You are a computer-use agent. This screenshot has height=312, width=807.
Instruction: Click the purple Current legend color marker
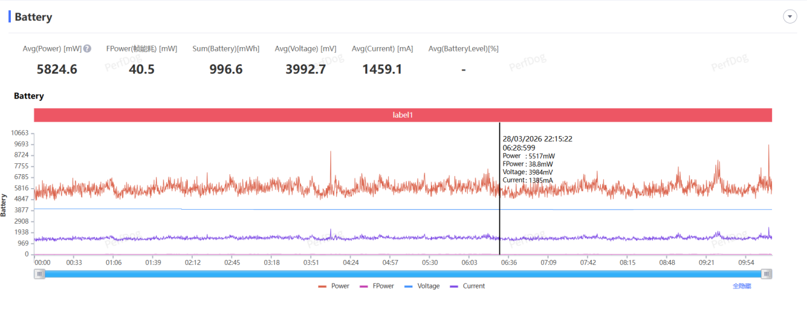coord(454,286)
